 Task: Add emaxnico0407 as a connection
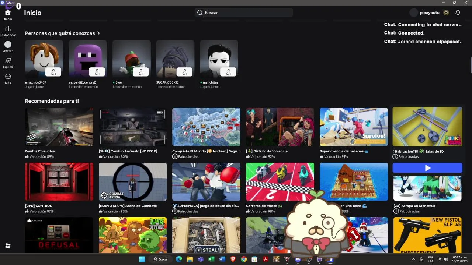(x=54, y=72)
